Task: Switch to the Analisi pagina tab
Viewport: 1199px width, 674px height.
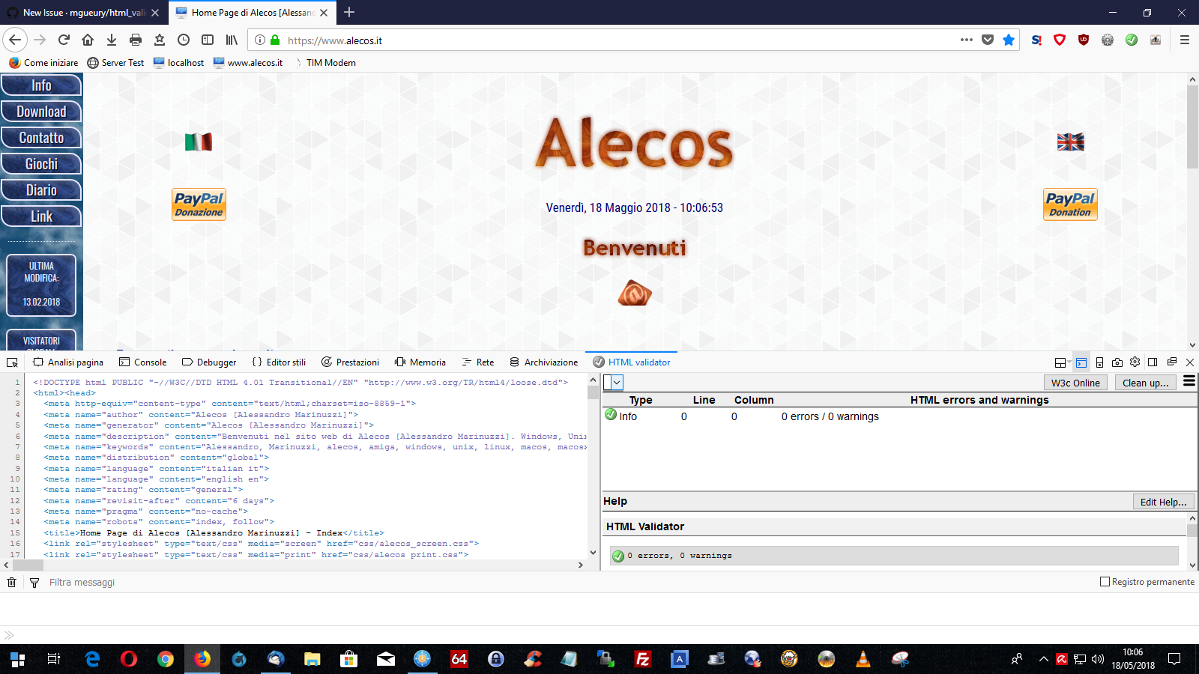Action: (x=68, y=362)
